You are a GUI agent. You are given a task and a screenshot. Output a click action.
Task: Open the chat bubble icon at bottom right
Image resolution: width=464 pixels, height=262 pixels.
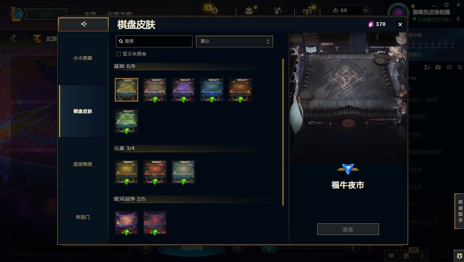click(391, 256)
